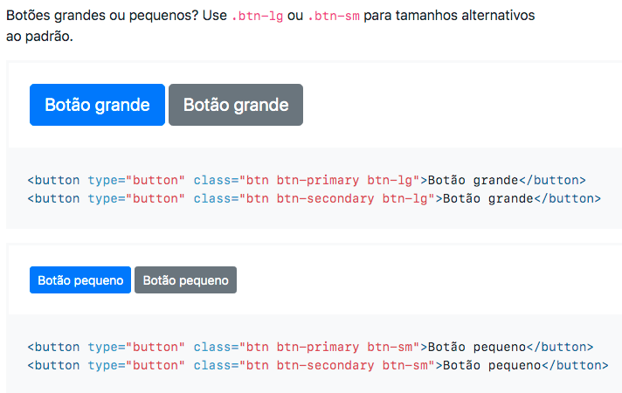
Task: Click the blue "Botão grande" primary button
Action: coord(97,105)
